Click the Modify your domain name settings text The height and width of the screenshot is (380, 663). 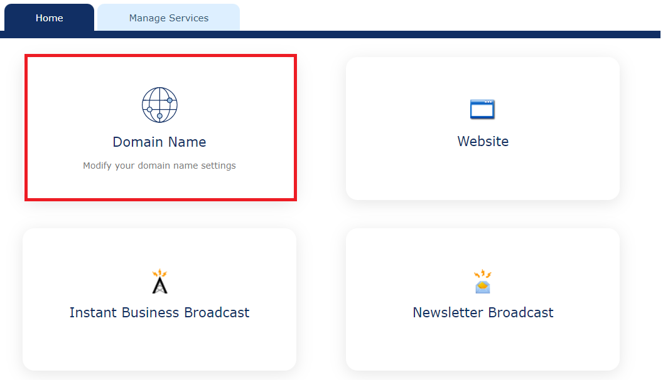pyautogui.click(x=159, y=165)
